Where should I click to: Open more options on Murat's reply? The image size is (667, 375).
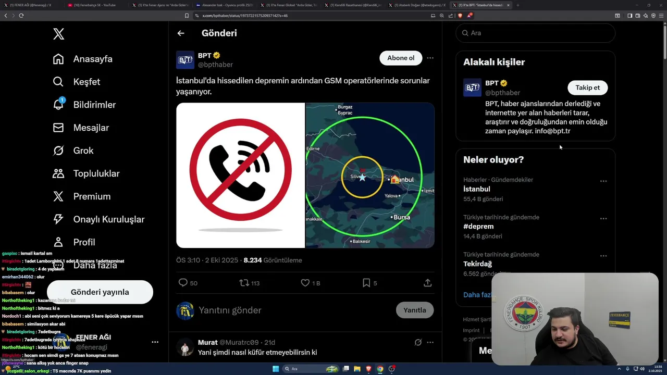click(430, 342)
